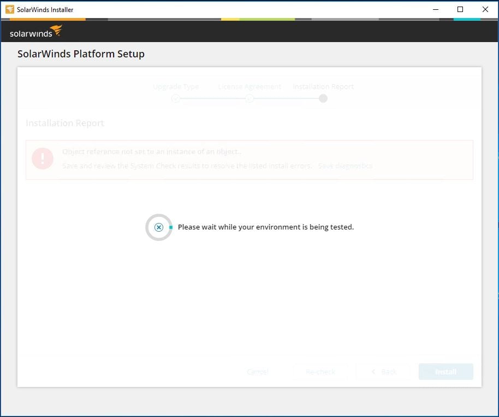
Task: Click the License Agreement step label
Action: 249,87
